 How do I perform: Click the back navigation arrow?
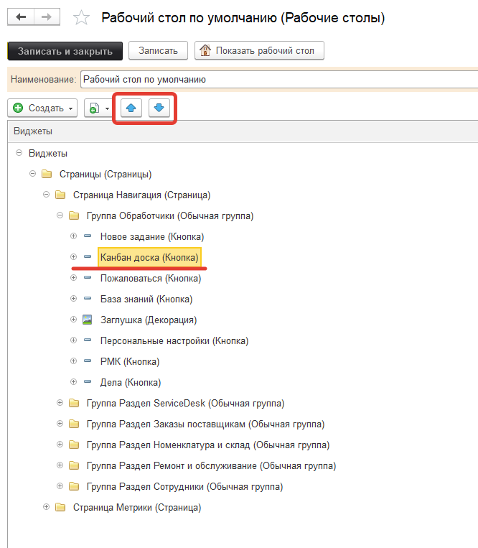tap(22, 17)
